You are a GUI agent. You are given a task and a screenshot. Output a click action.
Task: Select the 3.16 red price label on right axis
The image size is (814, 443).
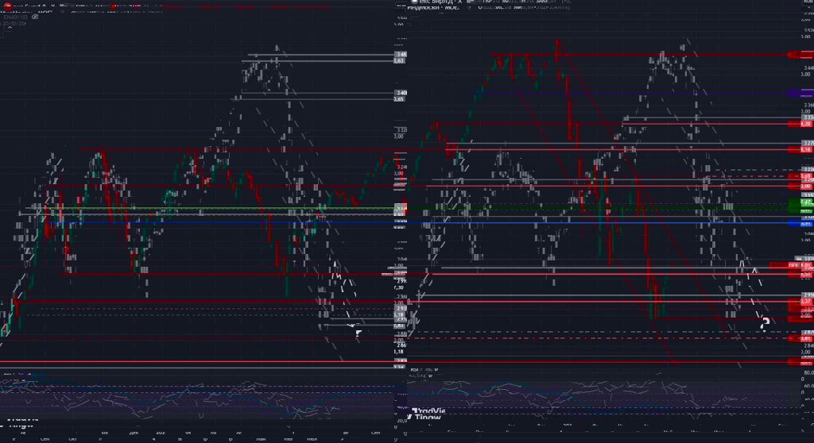coord(800,149)
